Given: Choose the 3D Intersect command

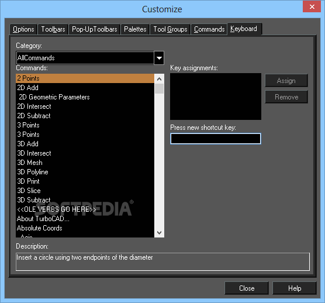Looking at the screenshot, I should tap(85, 153).
